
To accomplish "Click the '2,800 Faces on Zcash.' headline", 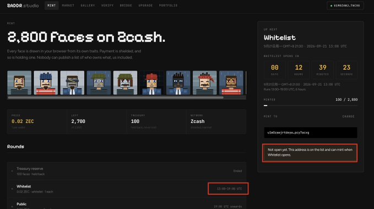I will pyautogui.click(x=86, y=37).
